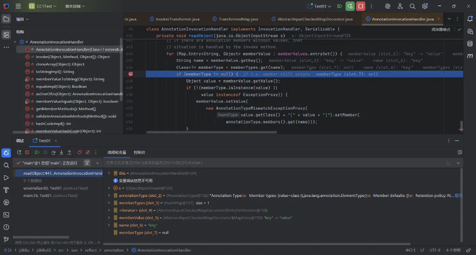476x255 pixels.
Task: Open the Terminal tool window icon
Action: coord(6,215)
